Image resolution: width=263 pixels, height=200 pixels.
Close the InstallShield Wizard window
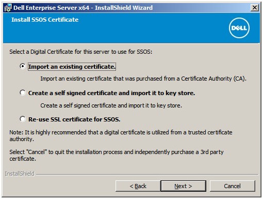click(x=255, y=8)
